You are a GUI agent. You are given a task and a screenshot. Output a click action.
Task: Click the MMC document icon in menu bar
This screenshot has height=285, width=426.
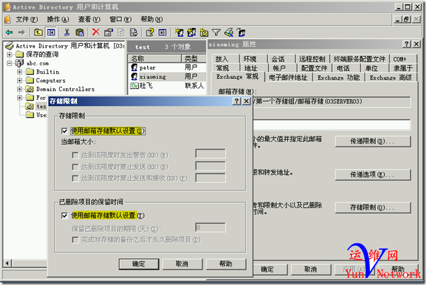[x=8, y=20]
